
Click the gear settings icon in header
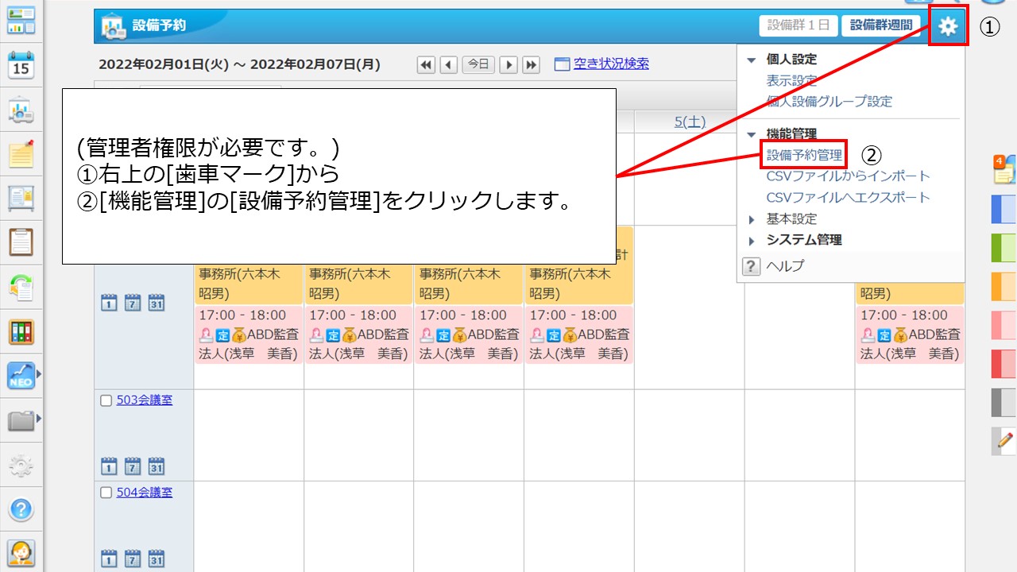pos(948,26)
